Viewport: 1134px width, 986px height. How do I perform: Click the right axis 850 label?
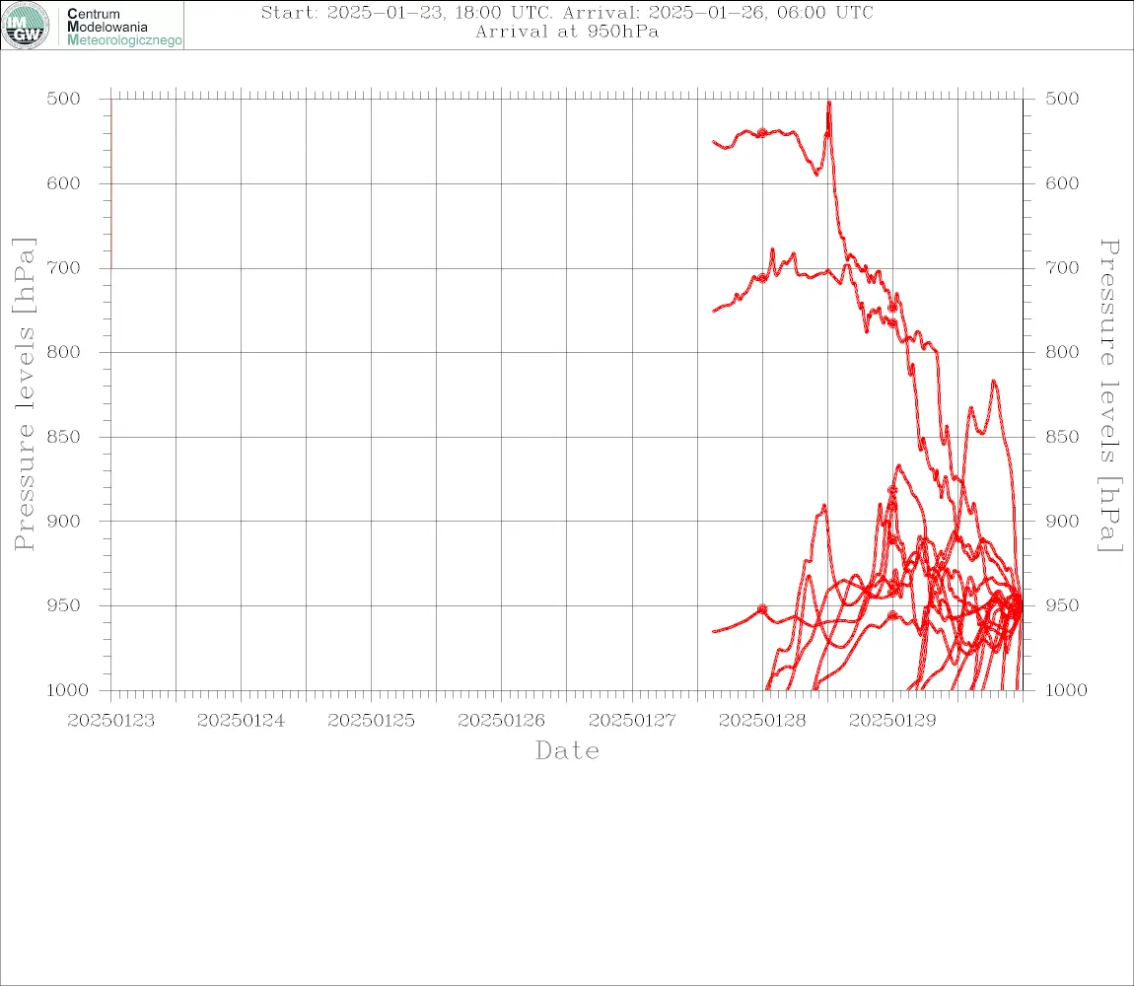[1062, 437]
